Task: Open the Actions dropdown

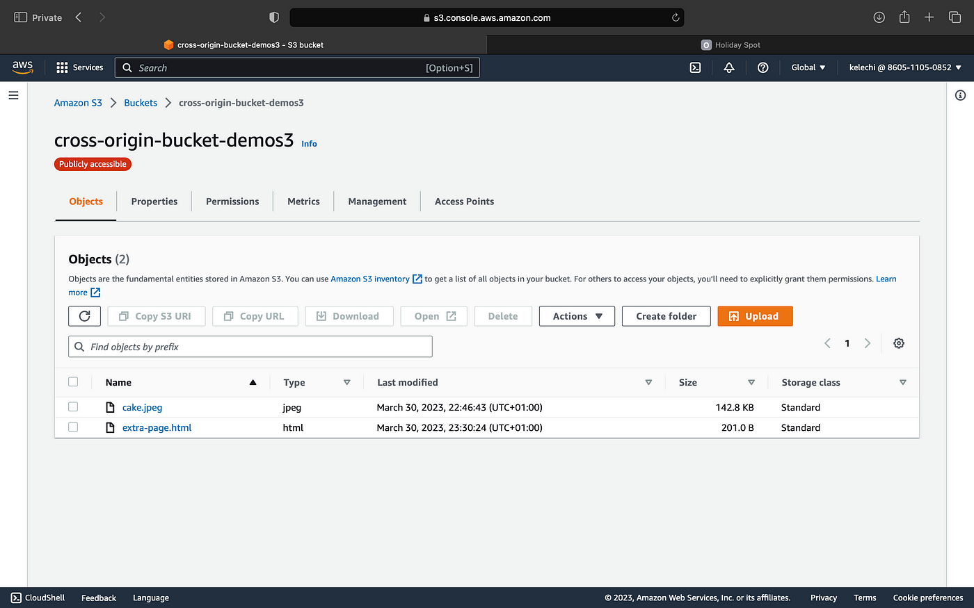Action: (x=577, y=316)
